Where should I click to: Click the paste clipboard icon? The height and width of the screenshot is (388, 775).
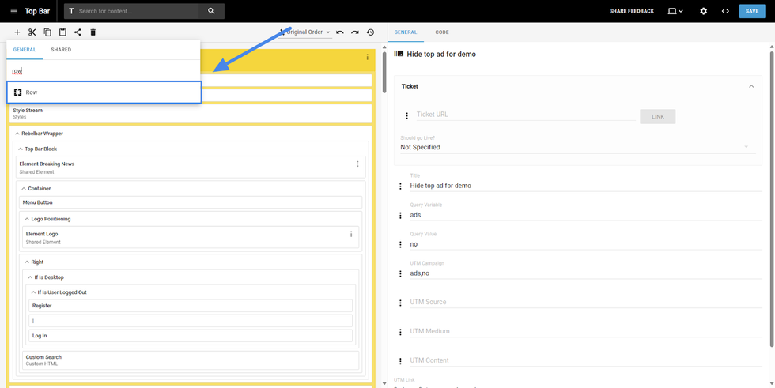coord(62,32)
